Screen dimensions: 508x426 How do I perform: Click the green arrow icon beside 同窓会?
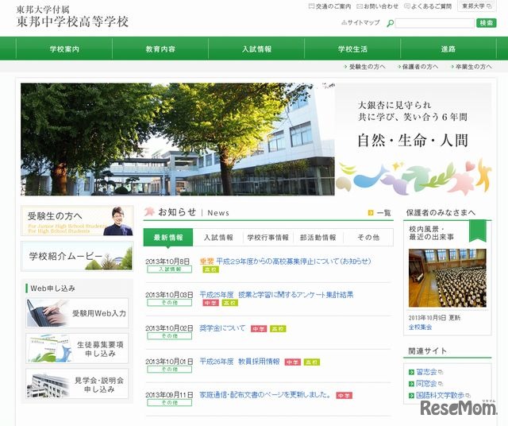tap(411, 384)
